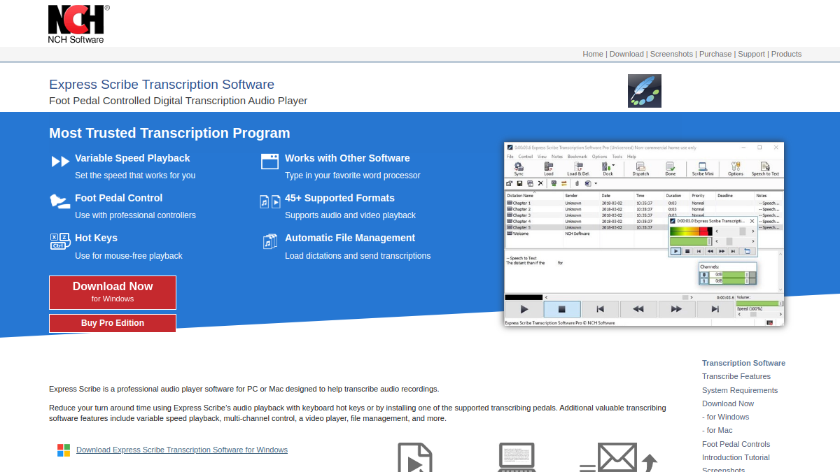
Task: Open the Home navigation link
Action: click(593, 54)
